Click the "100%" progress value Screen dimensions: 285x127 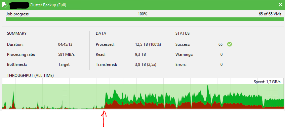[142, 14]
